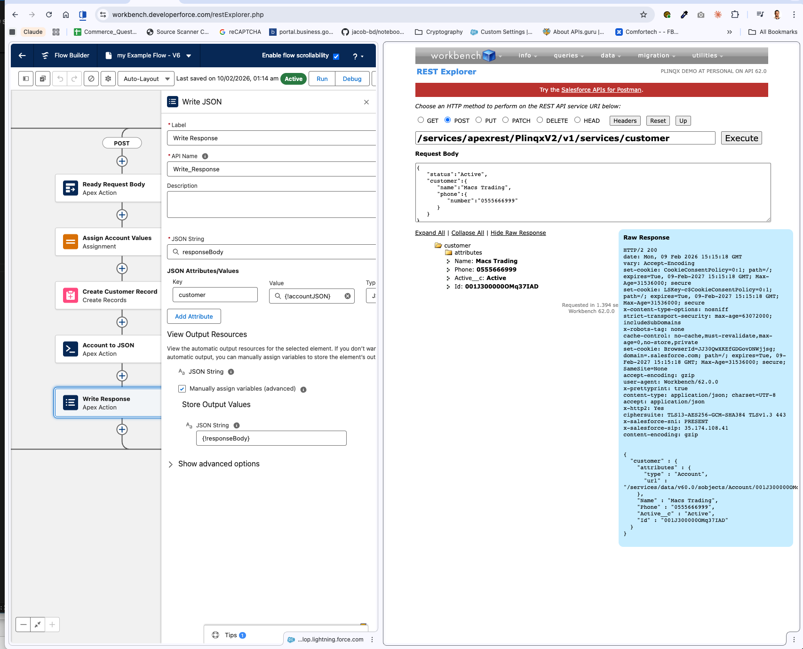Viewport: 803px width, 649px height.
Task: Open my Example Flow - V6 version dropdown
Action: 189,56
